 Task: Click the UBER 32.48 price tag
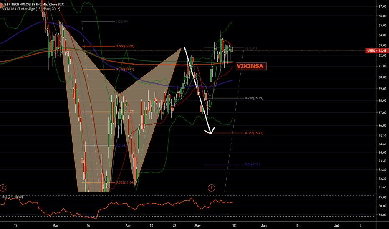pos(377,50)
